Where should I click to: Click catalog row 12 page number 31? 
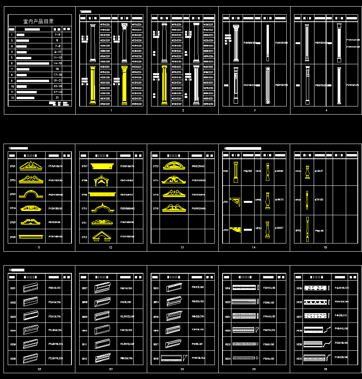click(57, 98)
